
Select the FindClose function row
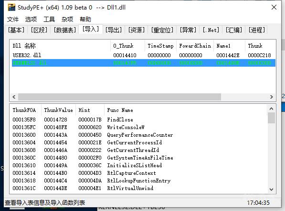[x=139, y=120]
